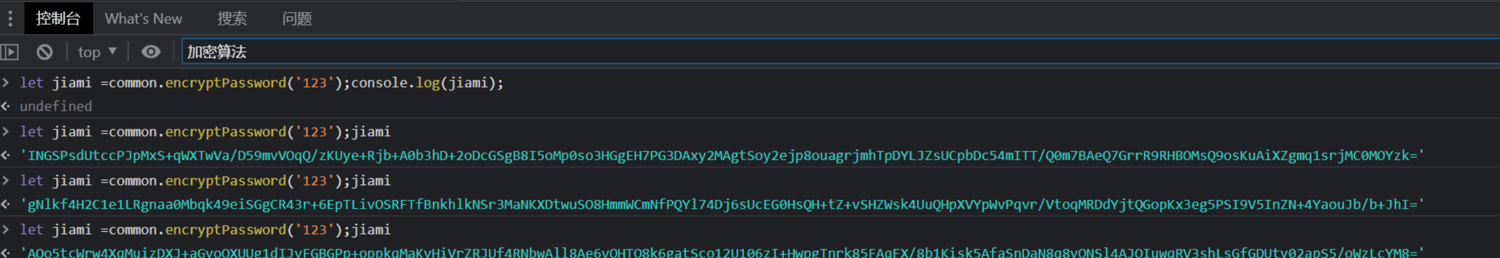The height and width of the screenshot is (258, 1500).
Task: Create a live expression via eye icon
Action: point(151,52)
